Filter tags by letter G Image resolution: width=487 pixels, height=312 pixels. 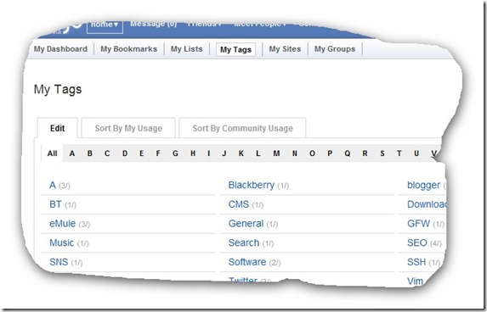[x=175, y=153]
